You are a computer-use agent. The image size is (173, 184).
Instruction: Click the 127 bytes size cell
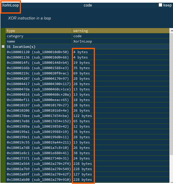pos(121,174)
